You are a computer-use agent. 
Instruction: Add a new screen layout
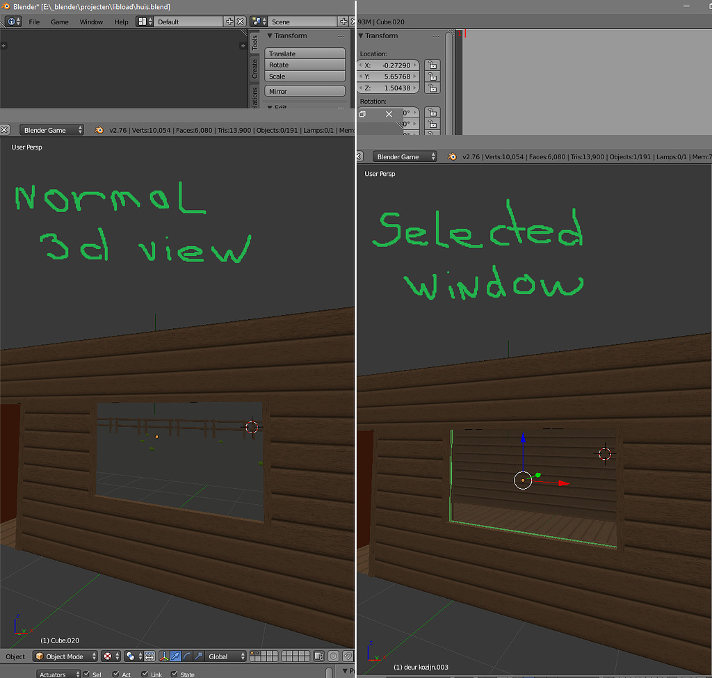point(229,22)
